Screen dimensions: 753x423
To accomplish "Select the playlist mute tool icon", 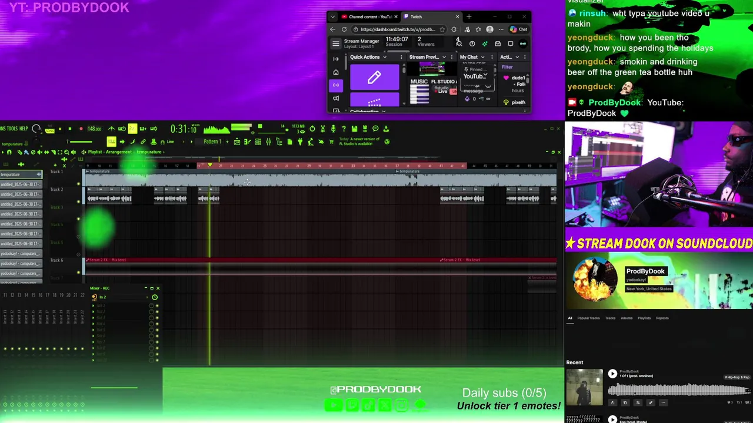I will [39, 152].
